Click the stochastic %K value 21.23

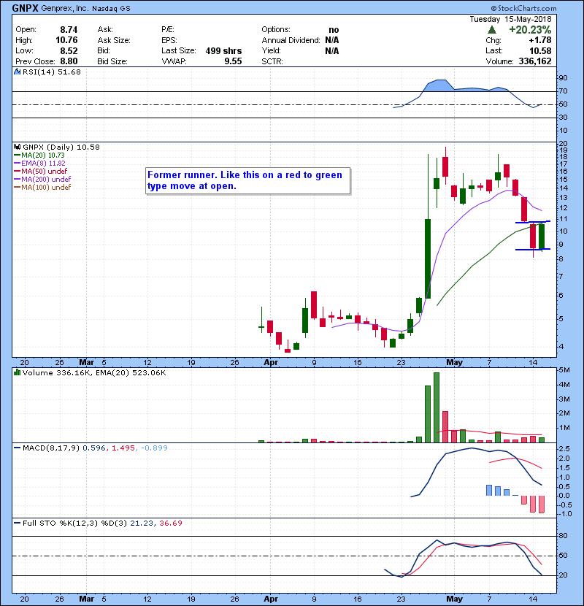[142, 523]
